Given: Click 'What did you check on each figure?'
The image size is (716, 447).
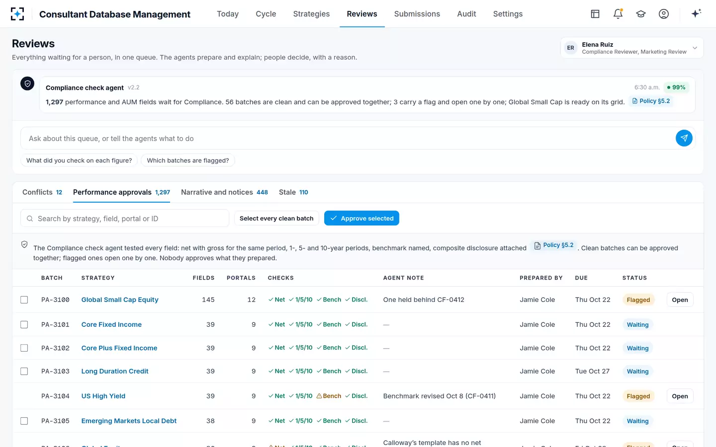Looking at the screenshot, I should tap(79, 160).
